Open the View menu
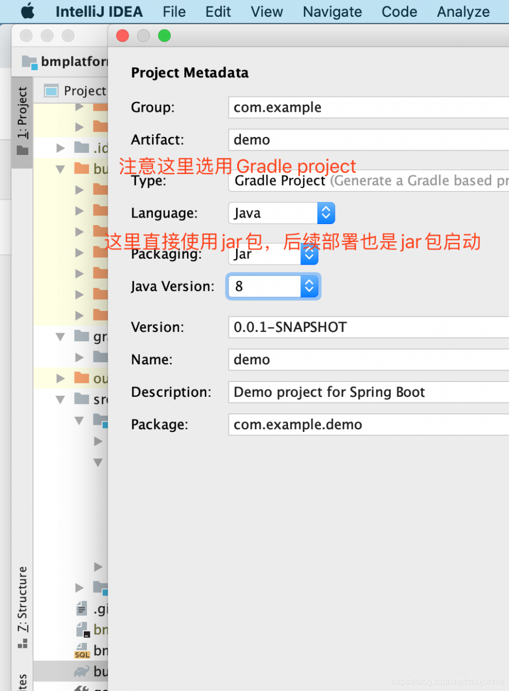The image size is (509, 691). 267,11
